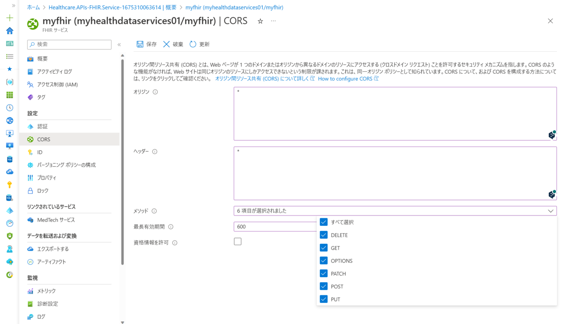
Task: Uncheck the POST method
Action: point(323,286)
